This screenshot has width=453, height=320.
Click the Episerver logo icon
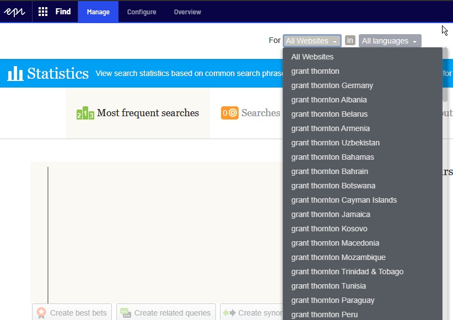pyautogui.click(x=15, y=12)
